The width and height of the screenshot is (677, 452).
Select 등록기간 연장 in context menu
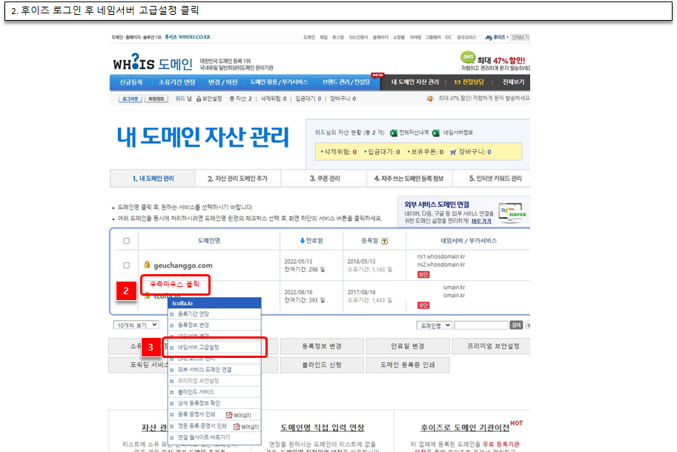tap(214, 314)
